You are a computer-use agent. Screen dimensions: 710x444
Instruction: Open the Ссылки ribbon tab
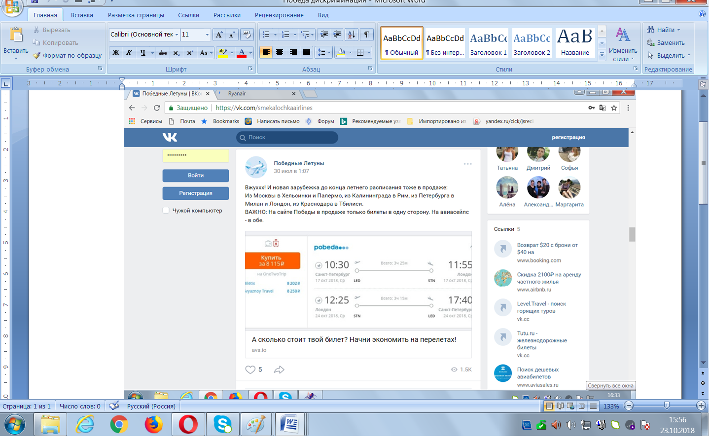click(x=189, y=15)
